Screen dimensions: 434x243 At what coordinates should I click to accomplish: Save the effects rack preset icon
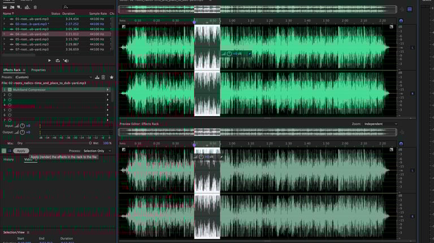coord(97,77)
